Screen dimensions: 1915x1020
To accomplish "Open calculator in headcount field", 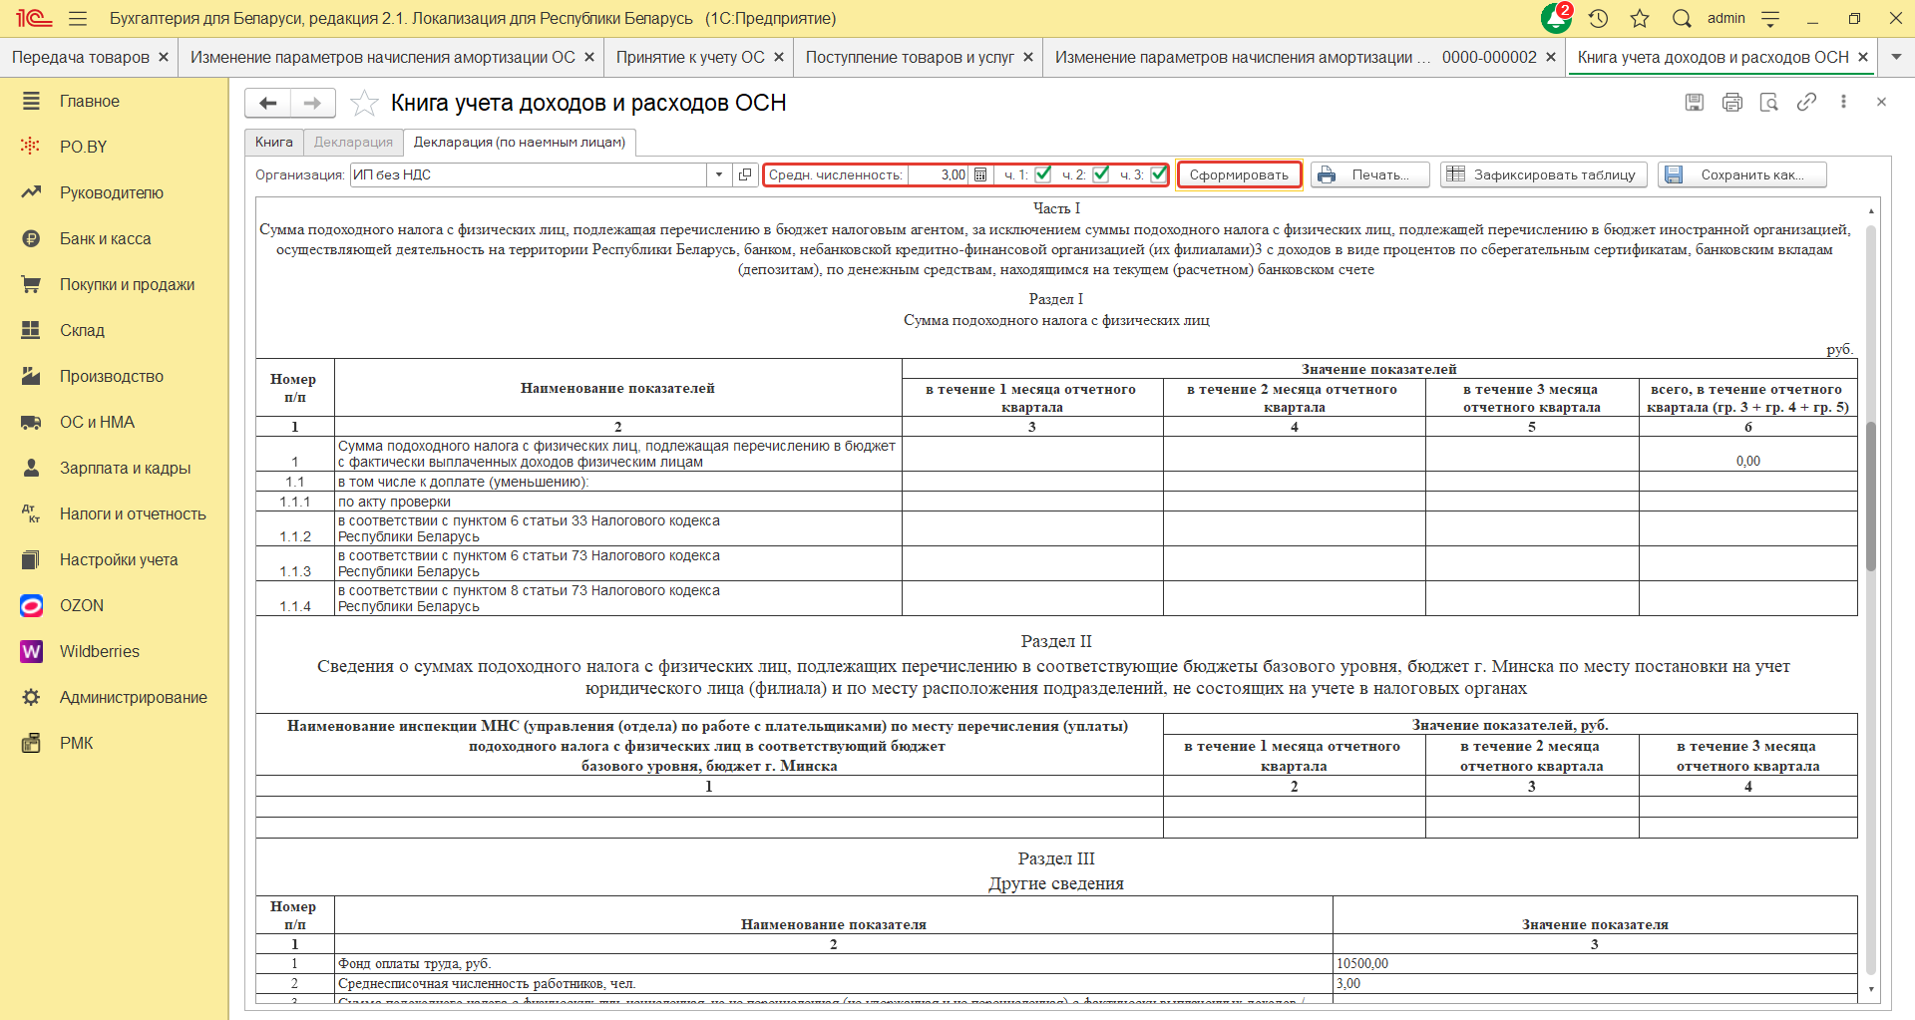I will [980, 174].
